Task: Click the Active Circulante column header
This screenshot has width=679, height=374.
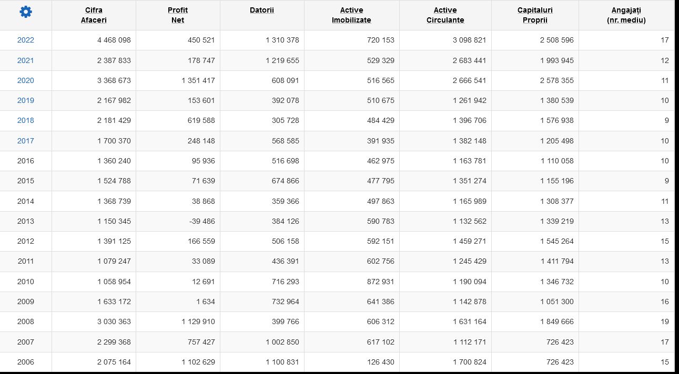Action: point(445,15)
